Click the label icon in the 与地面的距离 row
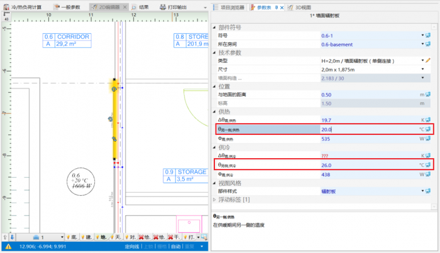440x253 pixels. click(427, 95)
